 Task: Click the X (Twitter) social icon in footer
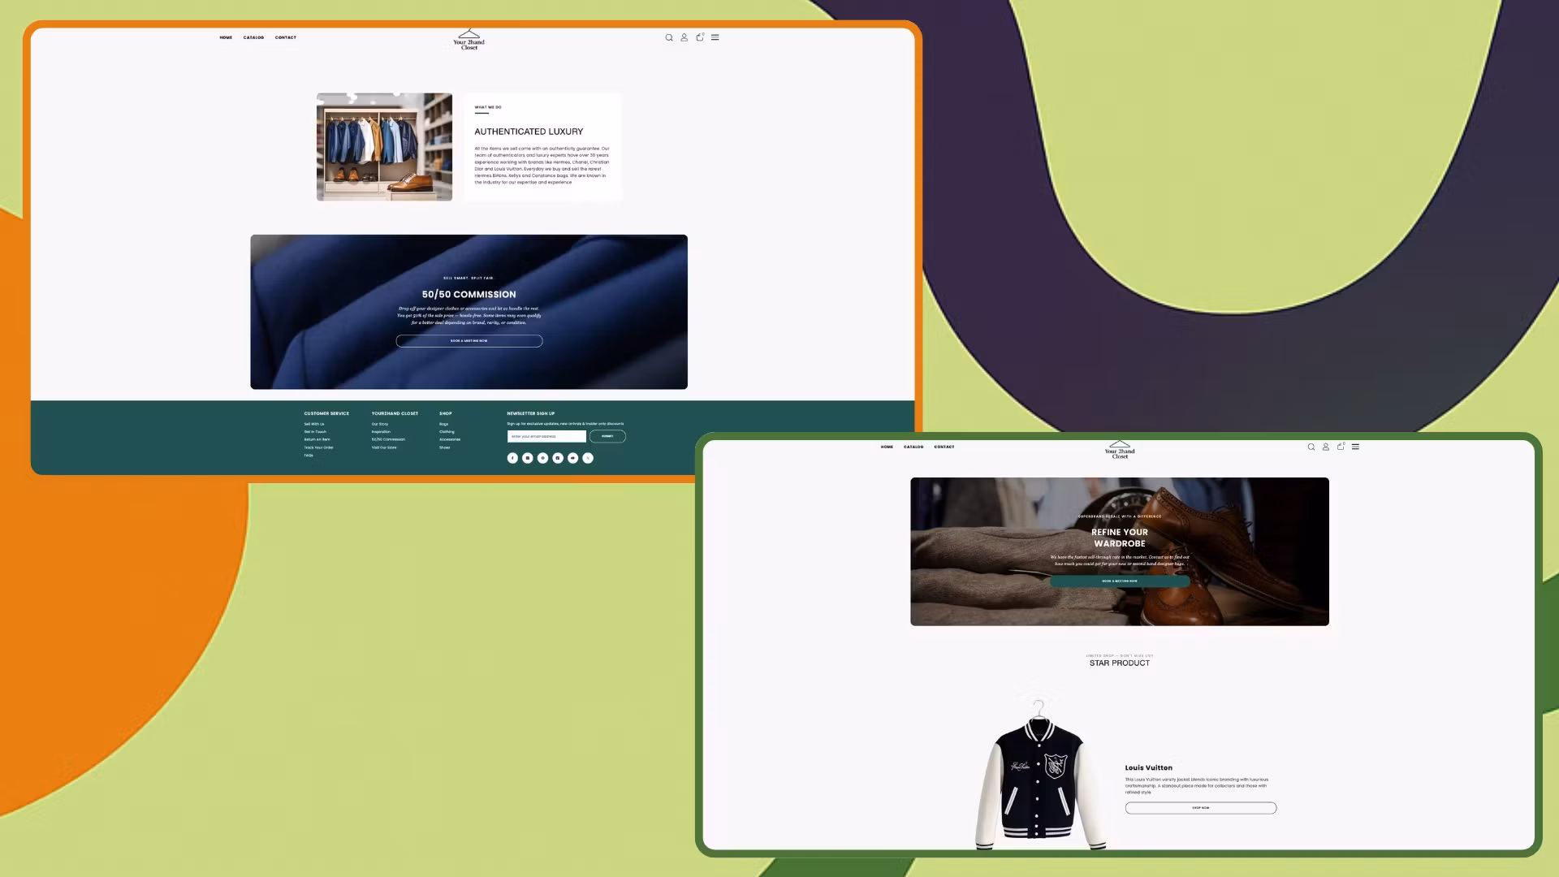tap(588, 458)
